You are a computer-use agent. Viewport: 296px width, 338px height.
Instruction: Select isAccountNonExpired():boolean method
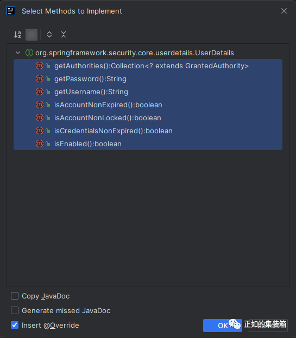(148, 105)
